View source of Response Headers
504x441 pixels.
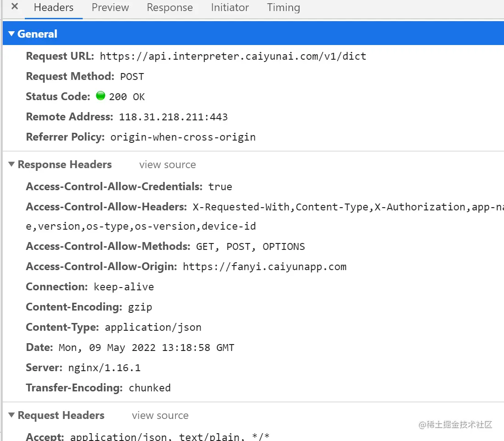click(167, 165)
